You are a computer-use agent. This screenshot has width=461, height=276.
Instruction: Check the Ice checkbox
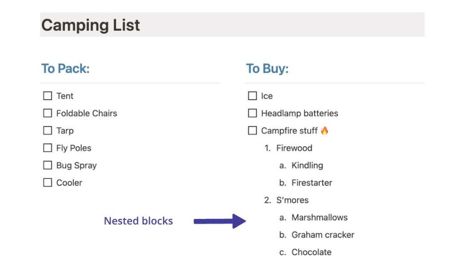pos(252,95)
